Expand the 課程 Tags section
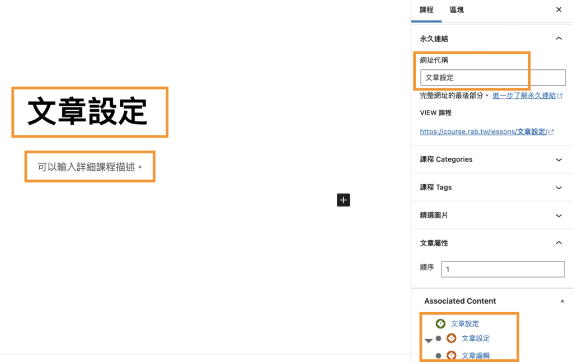573x362 pixels. [x=558, y=187]
